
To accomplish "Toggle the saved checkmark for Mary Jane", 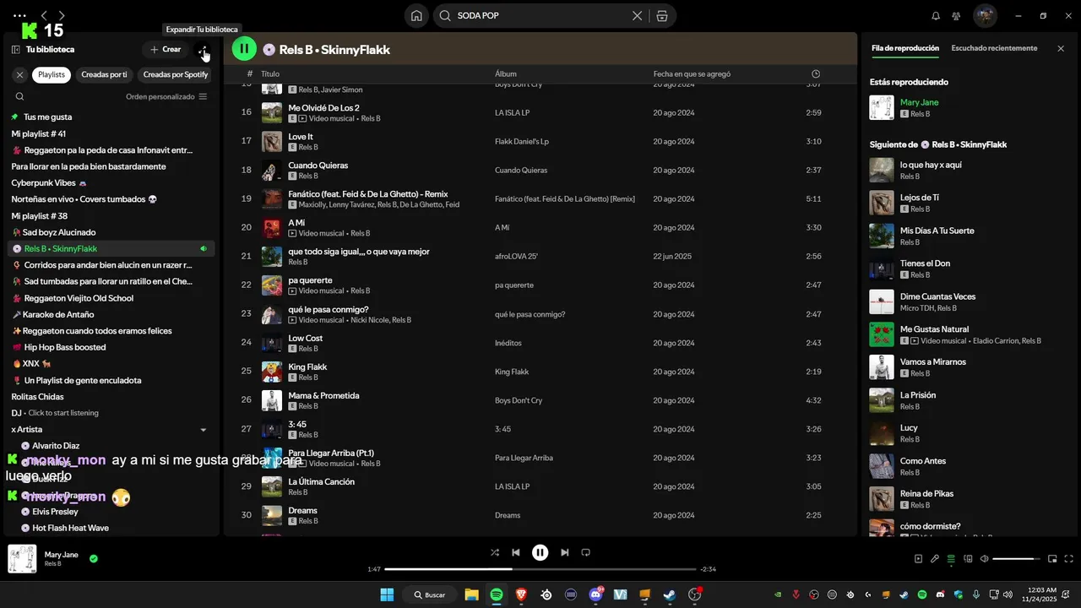I will point(94,558).
